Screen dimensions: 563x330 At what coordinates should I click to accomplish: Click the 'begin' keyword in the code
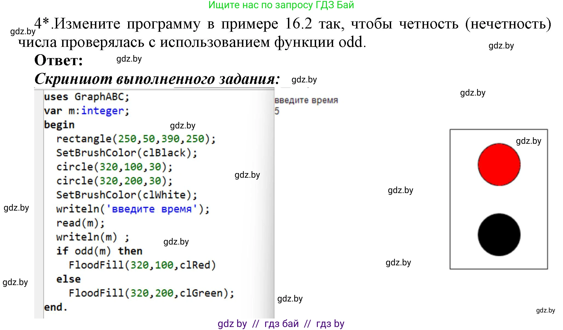(x=59, y=125)
